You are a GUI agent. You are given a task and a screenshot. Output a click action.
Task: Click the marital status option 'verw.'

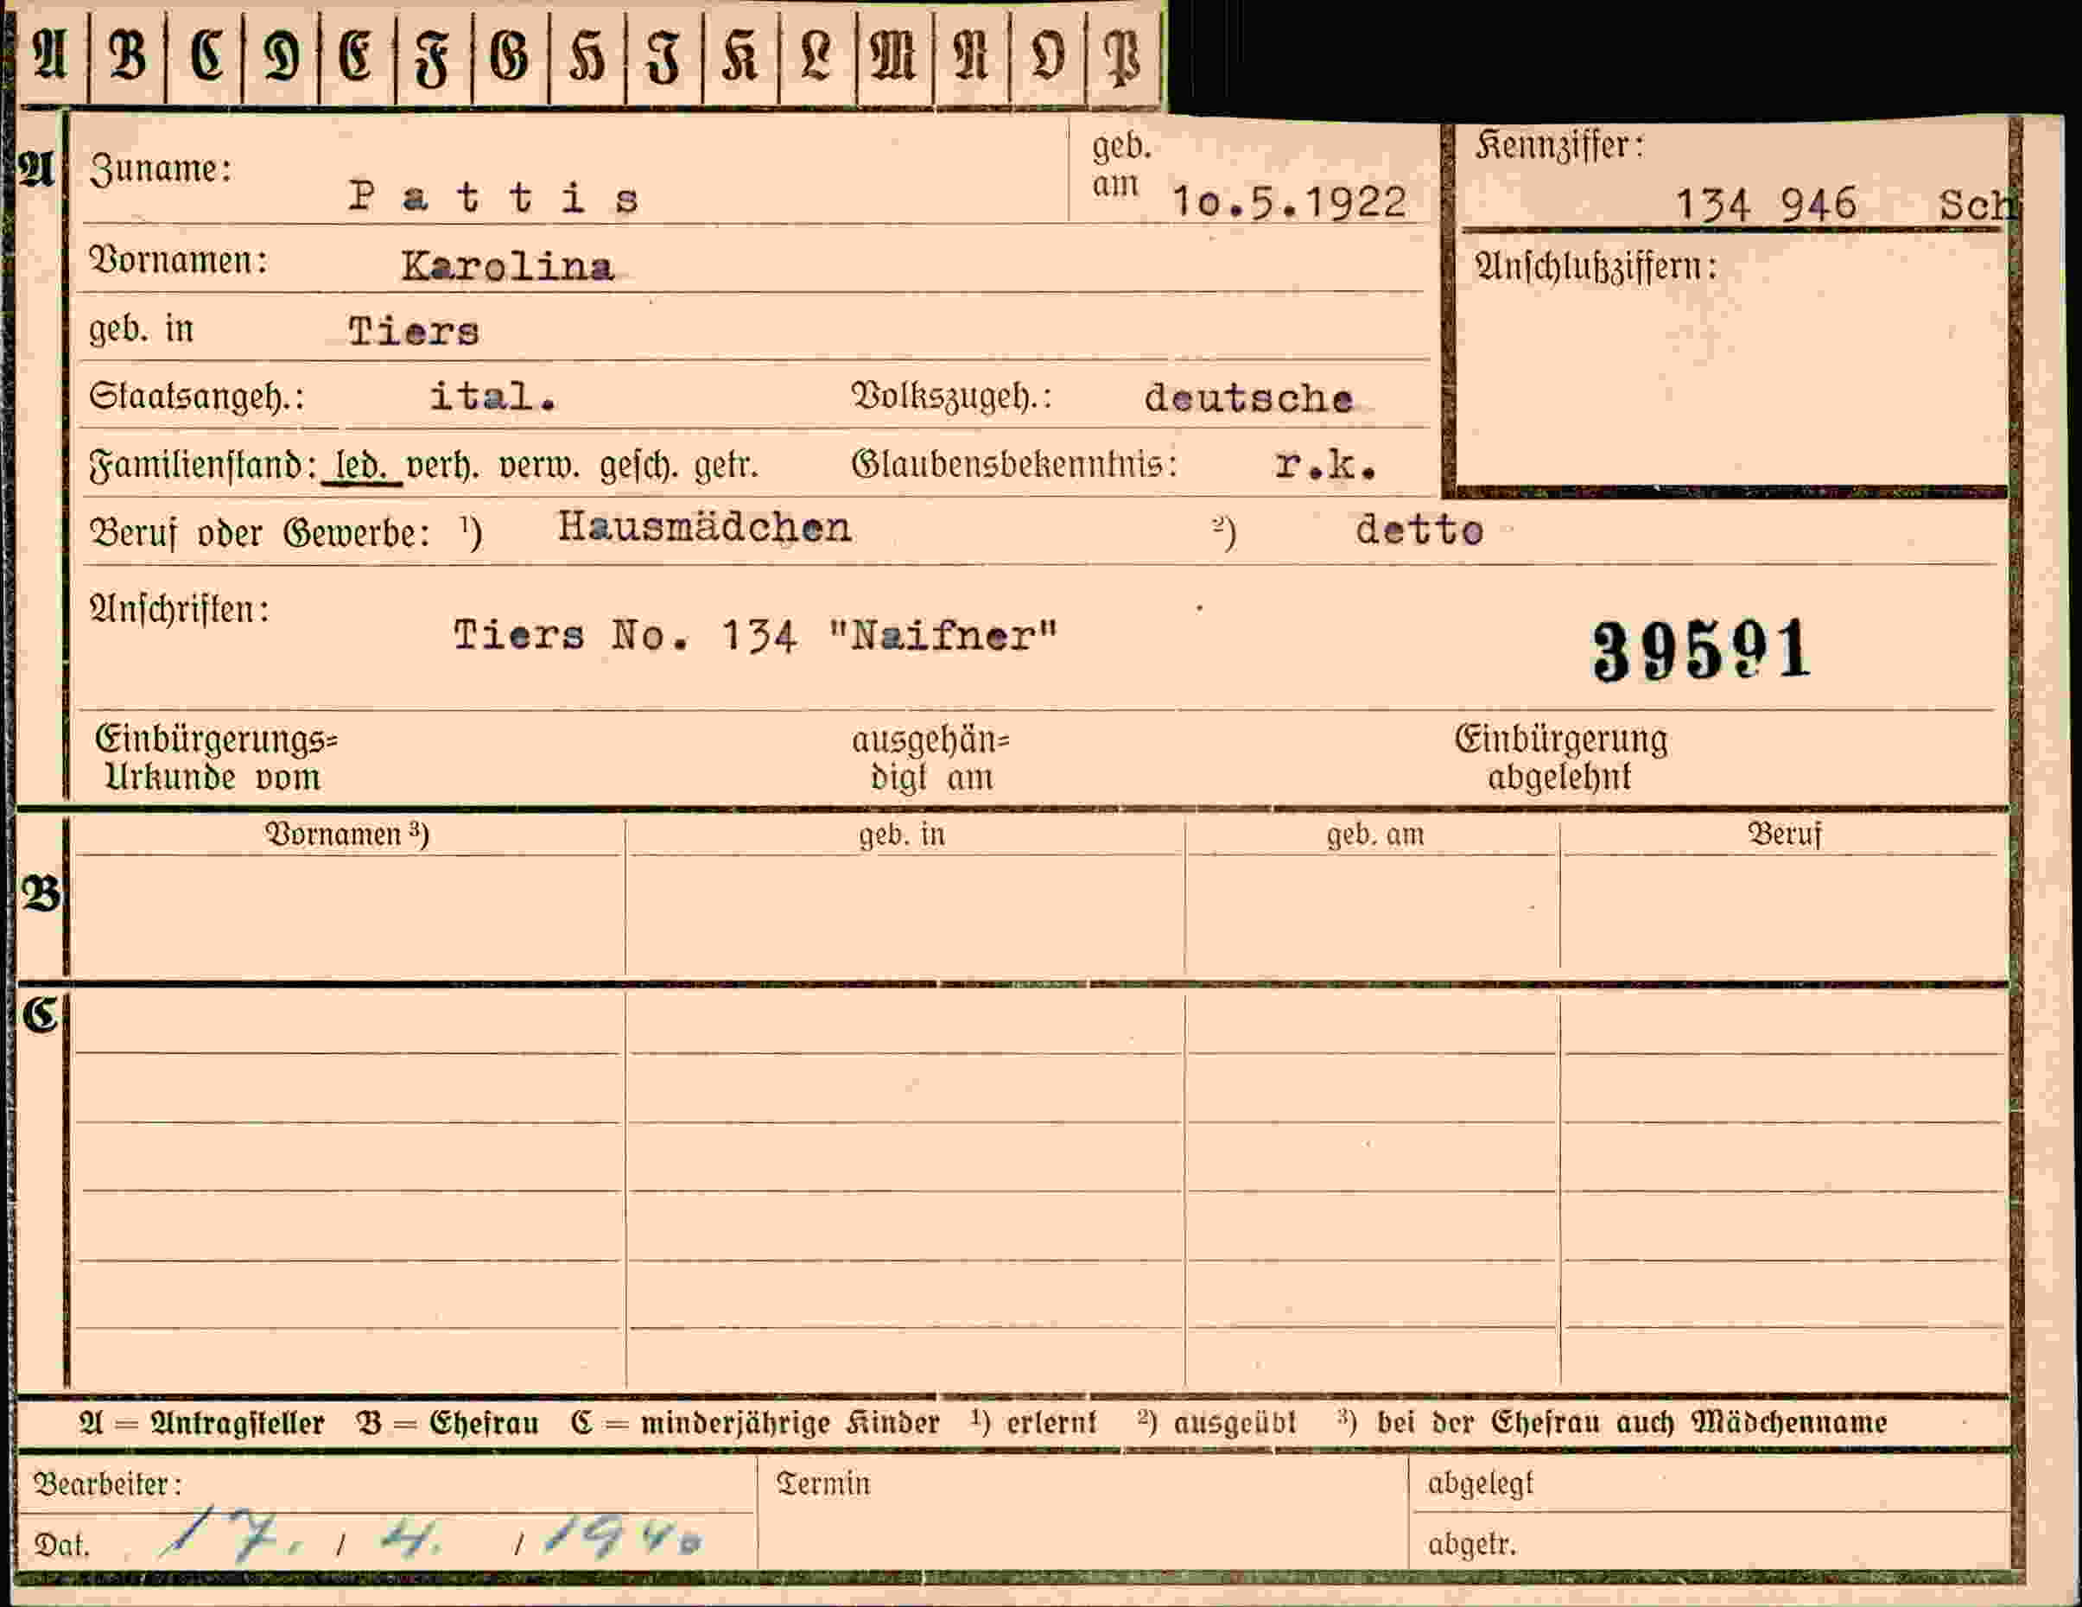coord(540,465)
